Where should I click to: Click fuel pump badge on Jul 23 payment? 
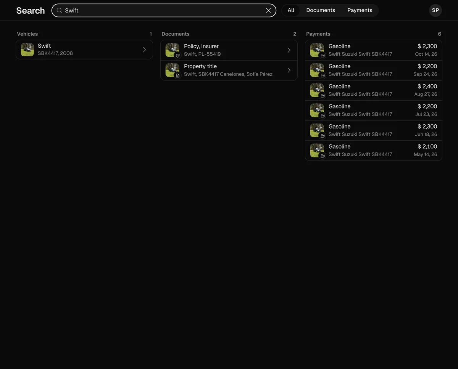click(322, 116)
